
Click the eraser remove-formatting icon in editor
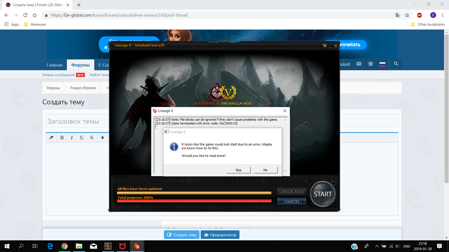pyautogui.click(x=51, y=138)
